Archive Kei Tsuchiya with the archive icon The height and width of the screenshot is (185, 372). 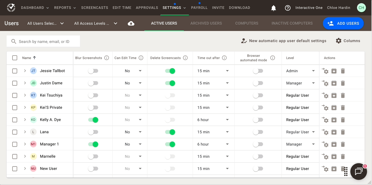pos(334,96)
